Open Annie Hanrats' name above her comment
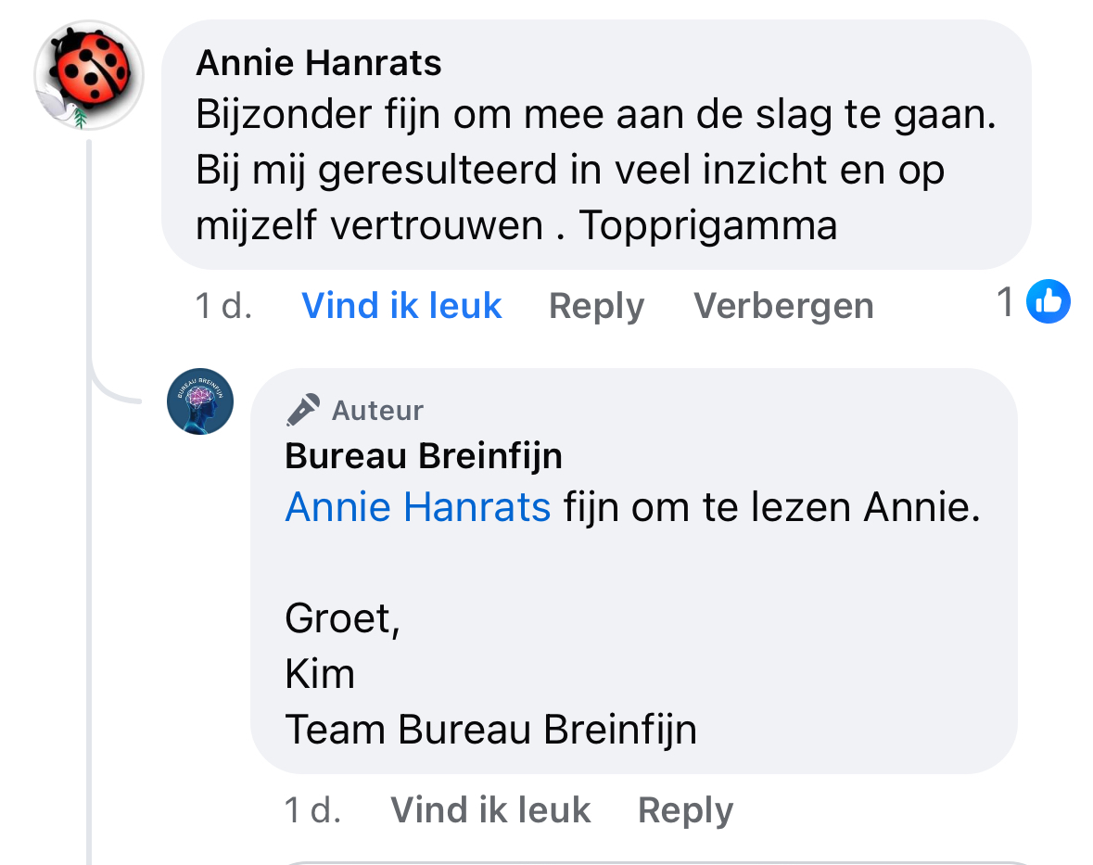 [319, 63]
